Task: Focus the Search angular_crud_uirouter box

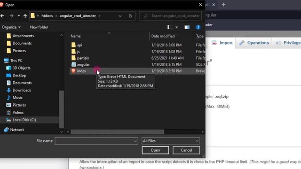Action: pos(170,15)
